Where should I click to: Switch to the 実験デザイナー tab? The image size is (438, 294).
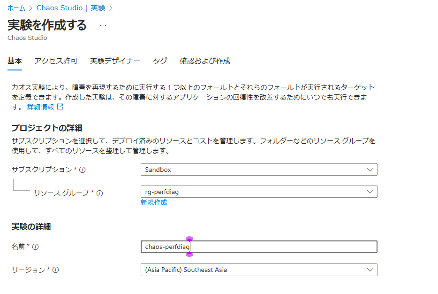[x=115, y=61]
